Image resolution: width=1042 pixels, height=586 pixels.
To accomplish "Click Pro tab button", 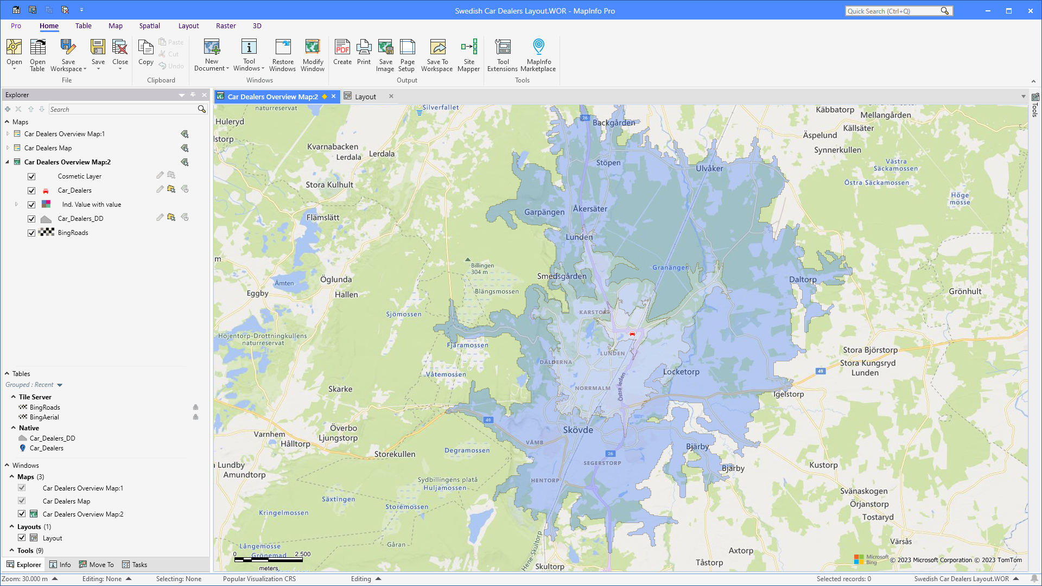I will coord(16,26).
